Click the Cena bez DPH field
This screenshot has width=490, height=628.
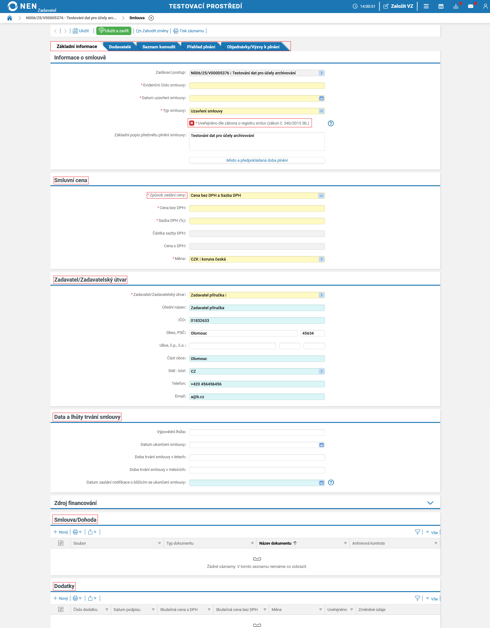(257, 208)
